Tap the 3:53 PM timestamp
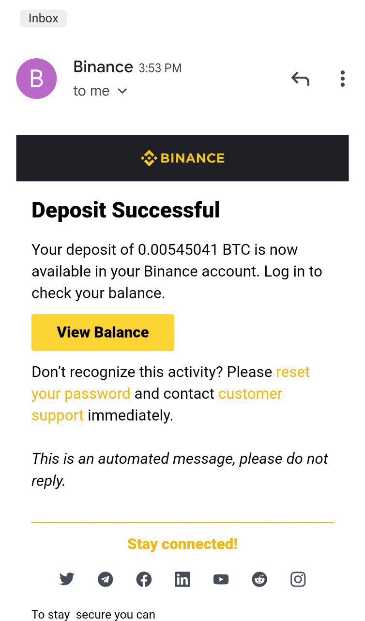 tap(160, 68)
